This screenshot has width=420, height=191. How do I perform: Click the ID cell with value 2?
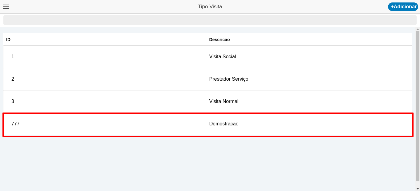click(x=13, y=79)
